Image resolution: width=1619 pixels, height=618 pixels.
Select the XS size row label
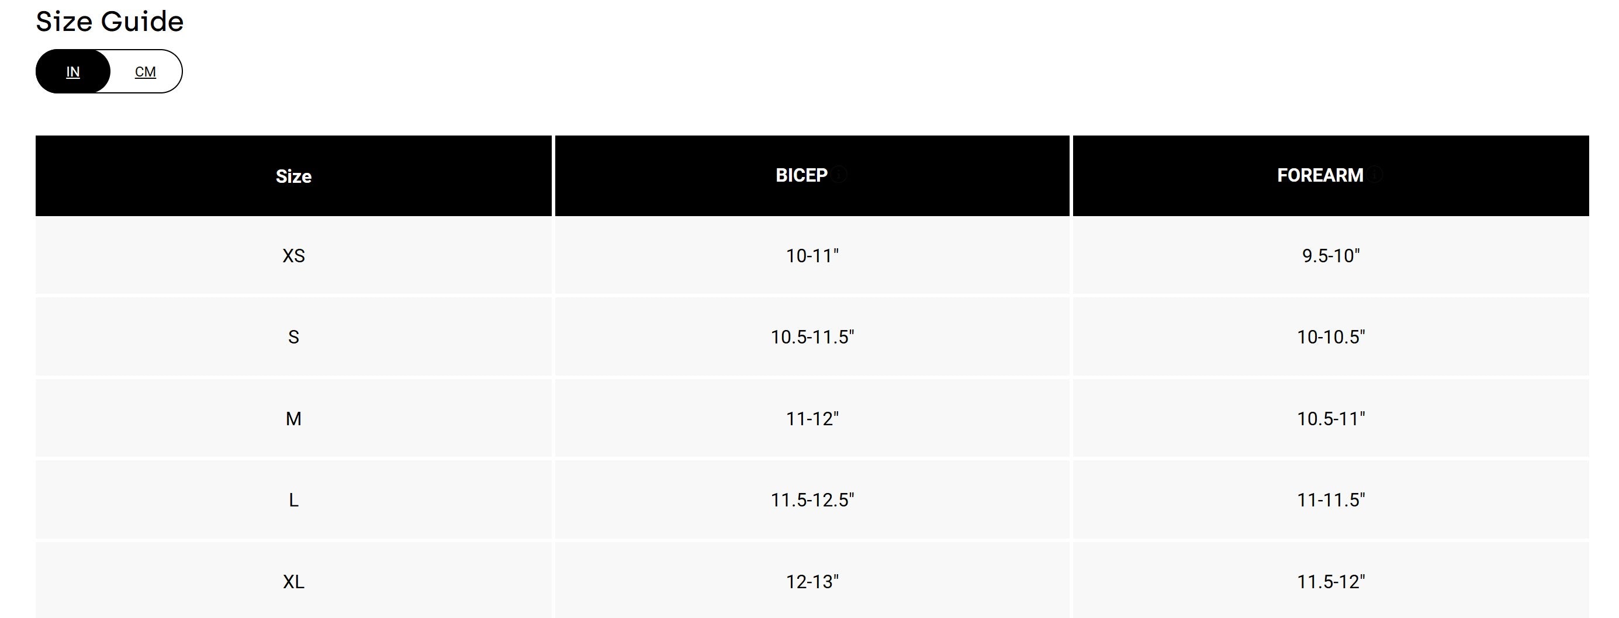tap(293, 256)
